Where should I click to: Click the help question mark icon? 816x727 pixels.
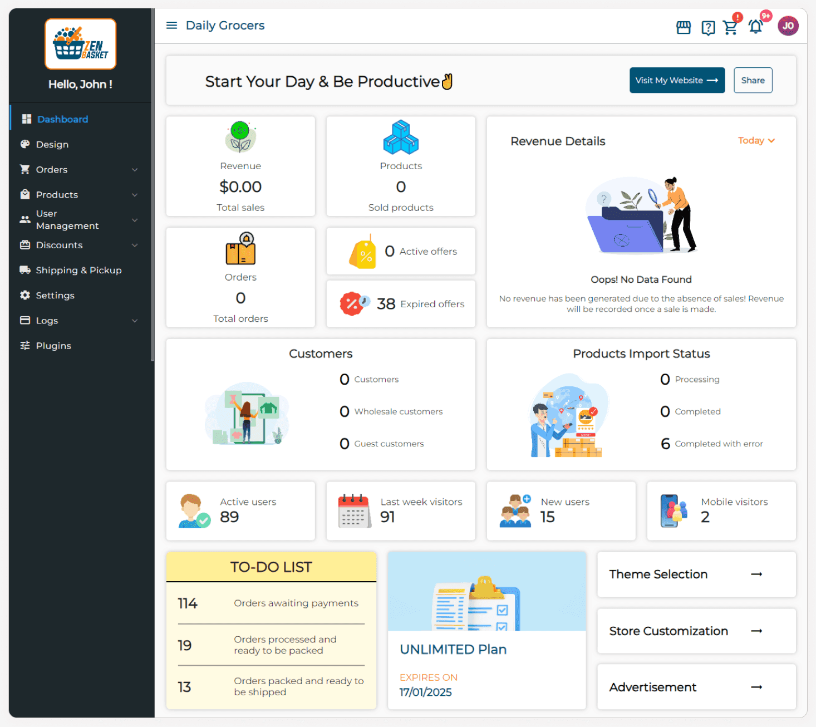pos(708,27)
